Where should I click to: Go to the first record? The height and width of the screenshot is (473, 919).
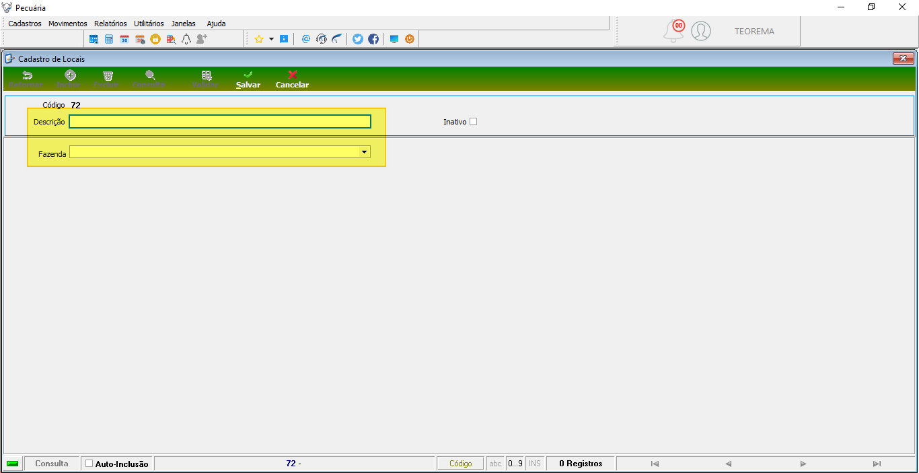pos(655,464)
